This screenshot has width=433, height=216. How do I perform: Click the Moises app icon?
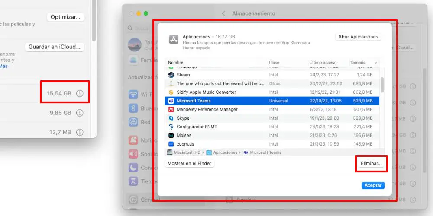click(171, 135)
